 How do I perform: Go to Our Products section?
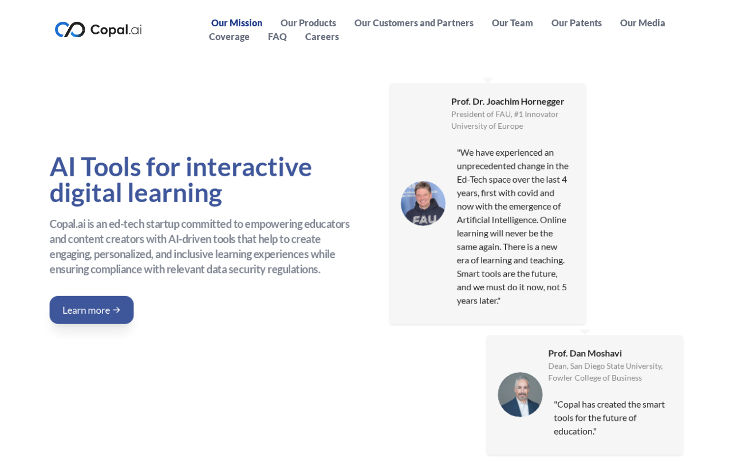308,23
